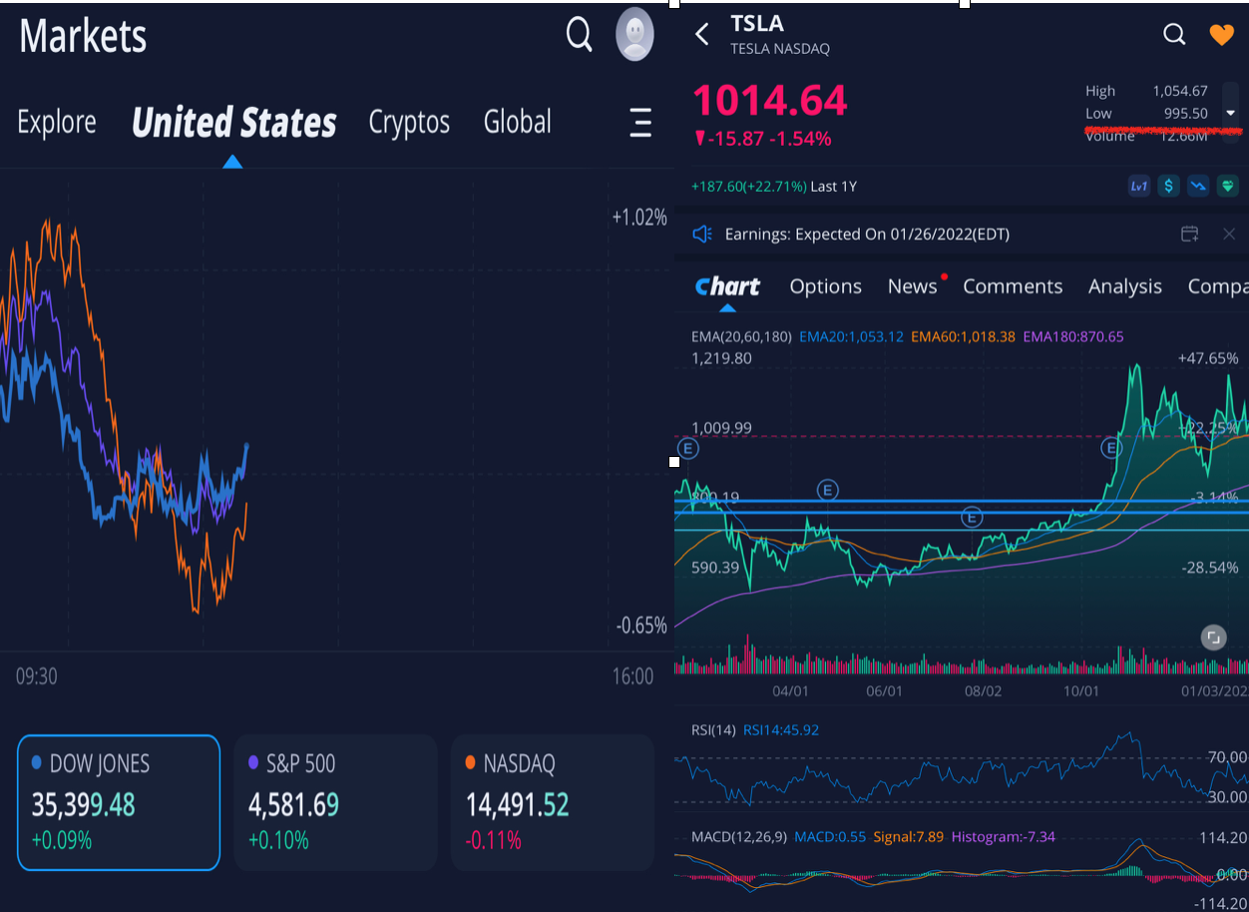The image size is (1249, 912).
Task: Click the RSI(14) indicator label
Action: (712, 730)
